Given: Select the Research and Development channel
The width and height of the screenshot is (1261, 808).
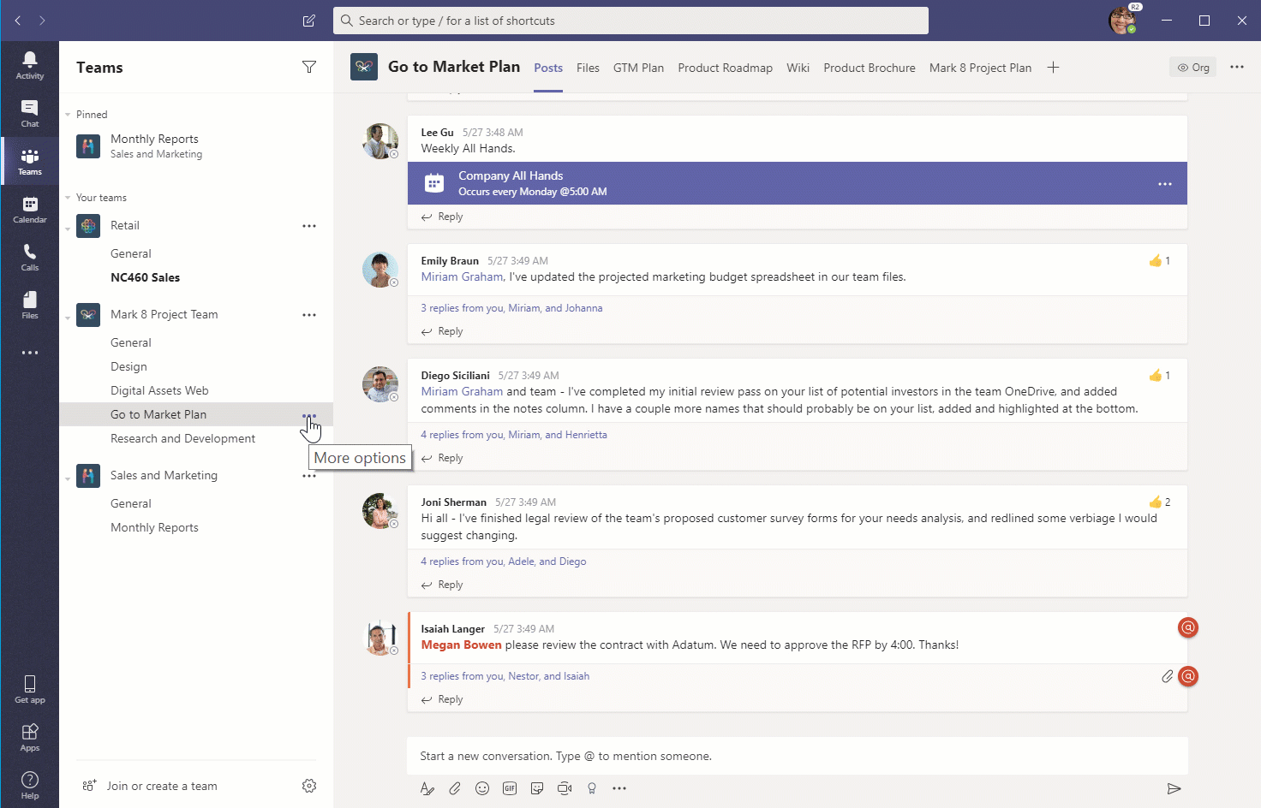Looking at the screenshot, I should (182, 438).
